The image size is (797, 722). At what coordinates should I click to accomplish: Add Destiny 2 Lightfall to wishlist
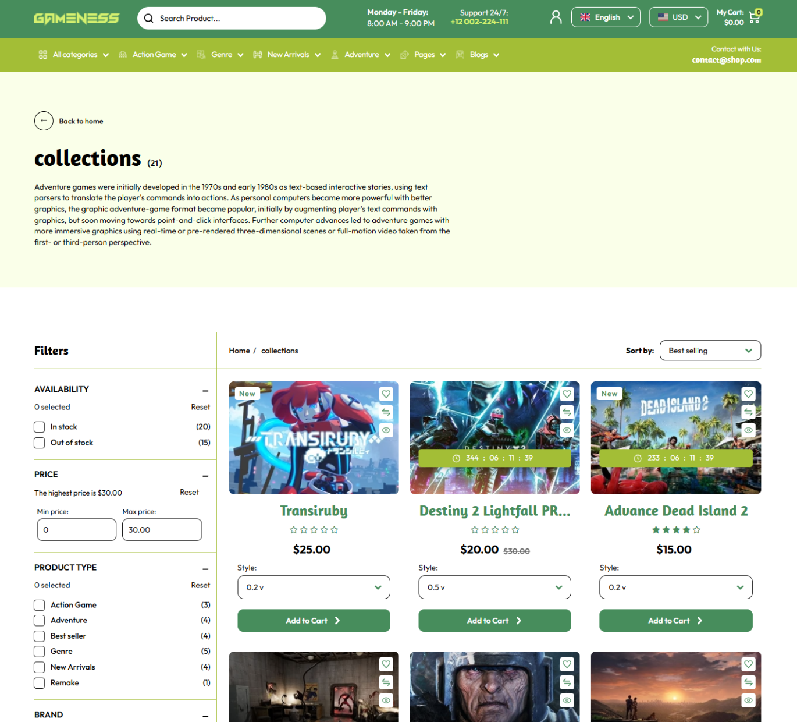tap(567, 394)
